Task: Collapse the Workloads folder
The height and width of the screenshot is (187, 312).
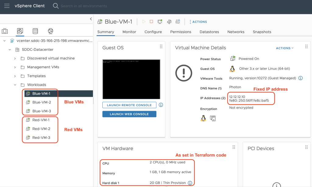Action: click(15, 85)
